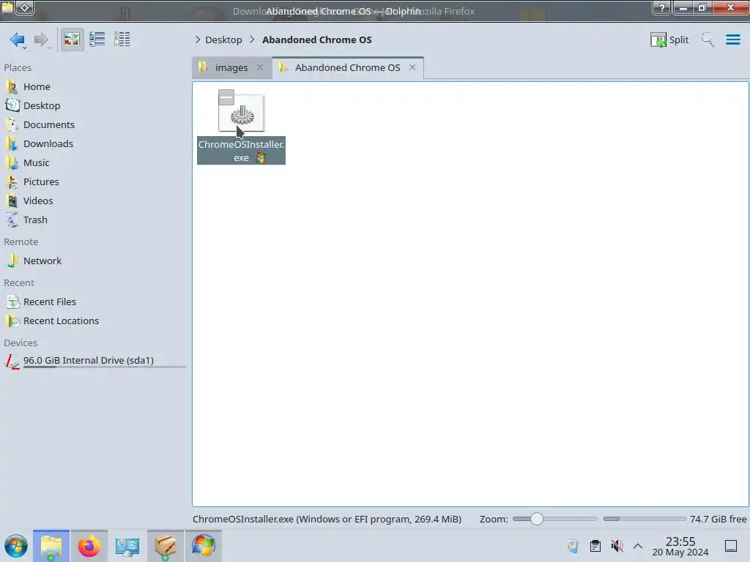Viewport: 750px width, 562px height.
Task: Toggle the pin window titlebar button
Action: click(x=25, y=7)
